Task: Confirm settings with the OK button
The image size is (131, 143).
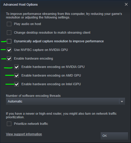Action: (114, 136)
